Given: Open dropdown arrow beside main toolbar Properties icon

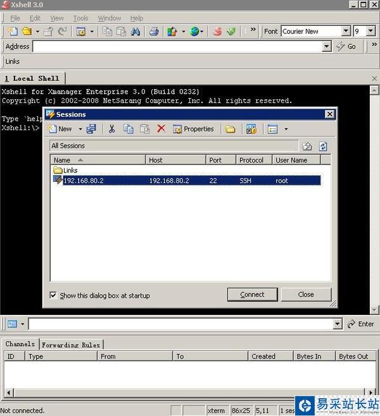Looking at the screenshot, I should [x=92, y=32].
